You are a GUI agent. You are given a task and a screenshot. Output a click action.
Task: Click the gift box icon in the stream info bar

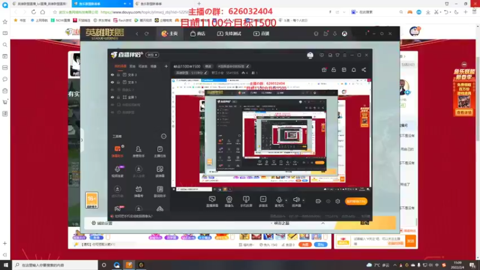coord(324,70)
